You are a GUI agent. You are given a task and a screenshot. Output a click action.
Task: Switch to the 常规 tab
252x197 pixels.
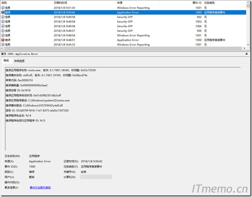6,61
